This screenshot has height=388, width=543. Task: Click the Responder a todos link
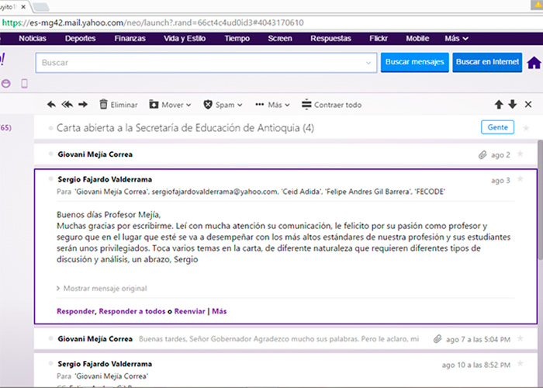132,311
